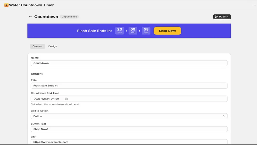The height and width of the screenshot is (145, 257).
Task: Edit the Button Text field
Action: point(129,129)
